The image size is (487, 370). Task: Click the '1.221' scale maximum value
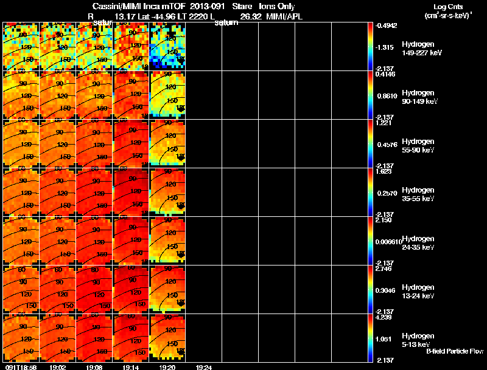coord(384,123)
